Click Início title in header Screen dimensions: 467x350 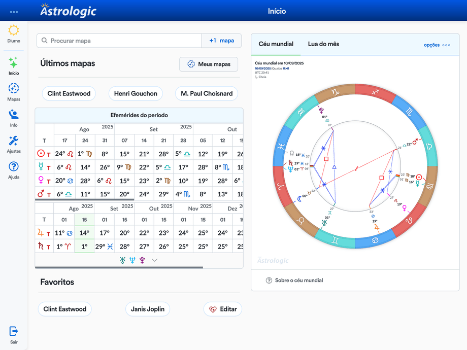[277, 11]
